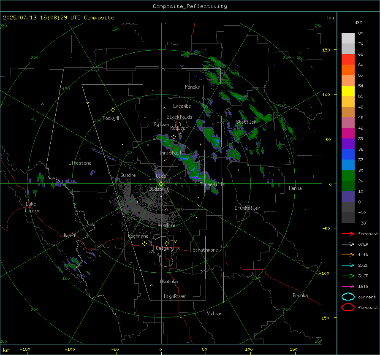This screenshot has height=355, width=380.
Task: Click the magenta 18TS arrow in legend
Action: coord(348,287)
